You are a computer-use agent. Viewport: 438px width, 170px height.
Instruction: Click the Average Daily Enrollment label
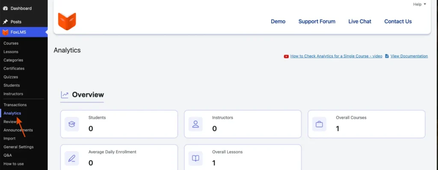112,152
